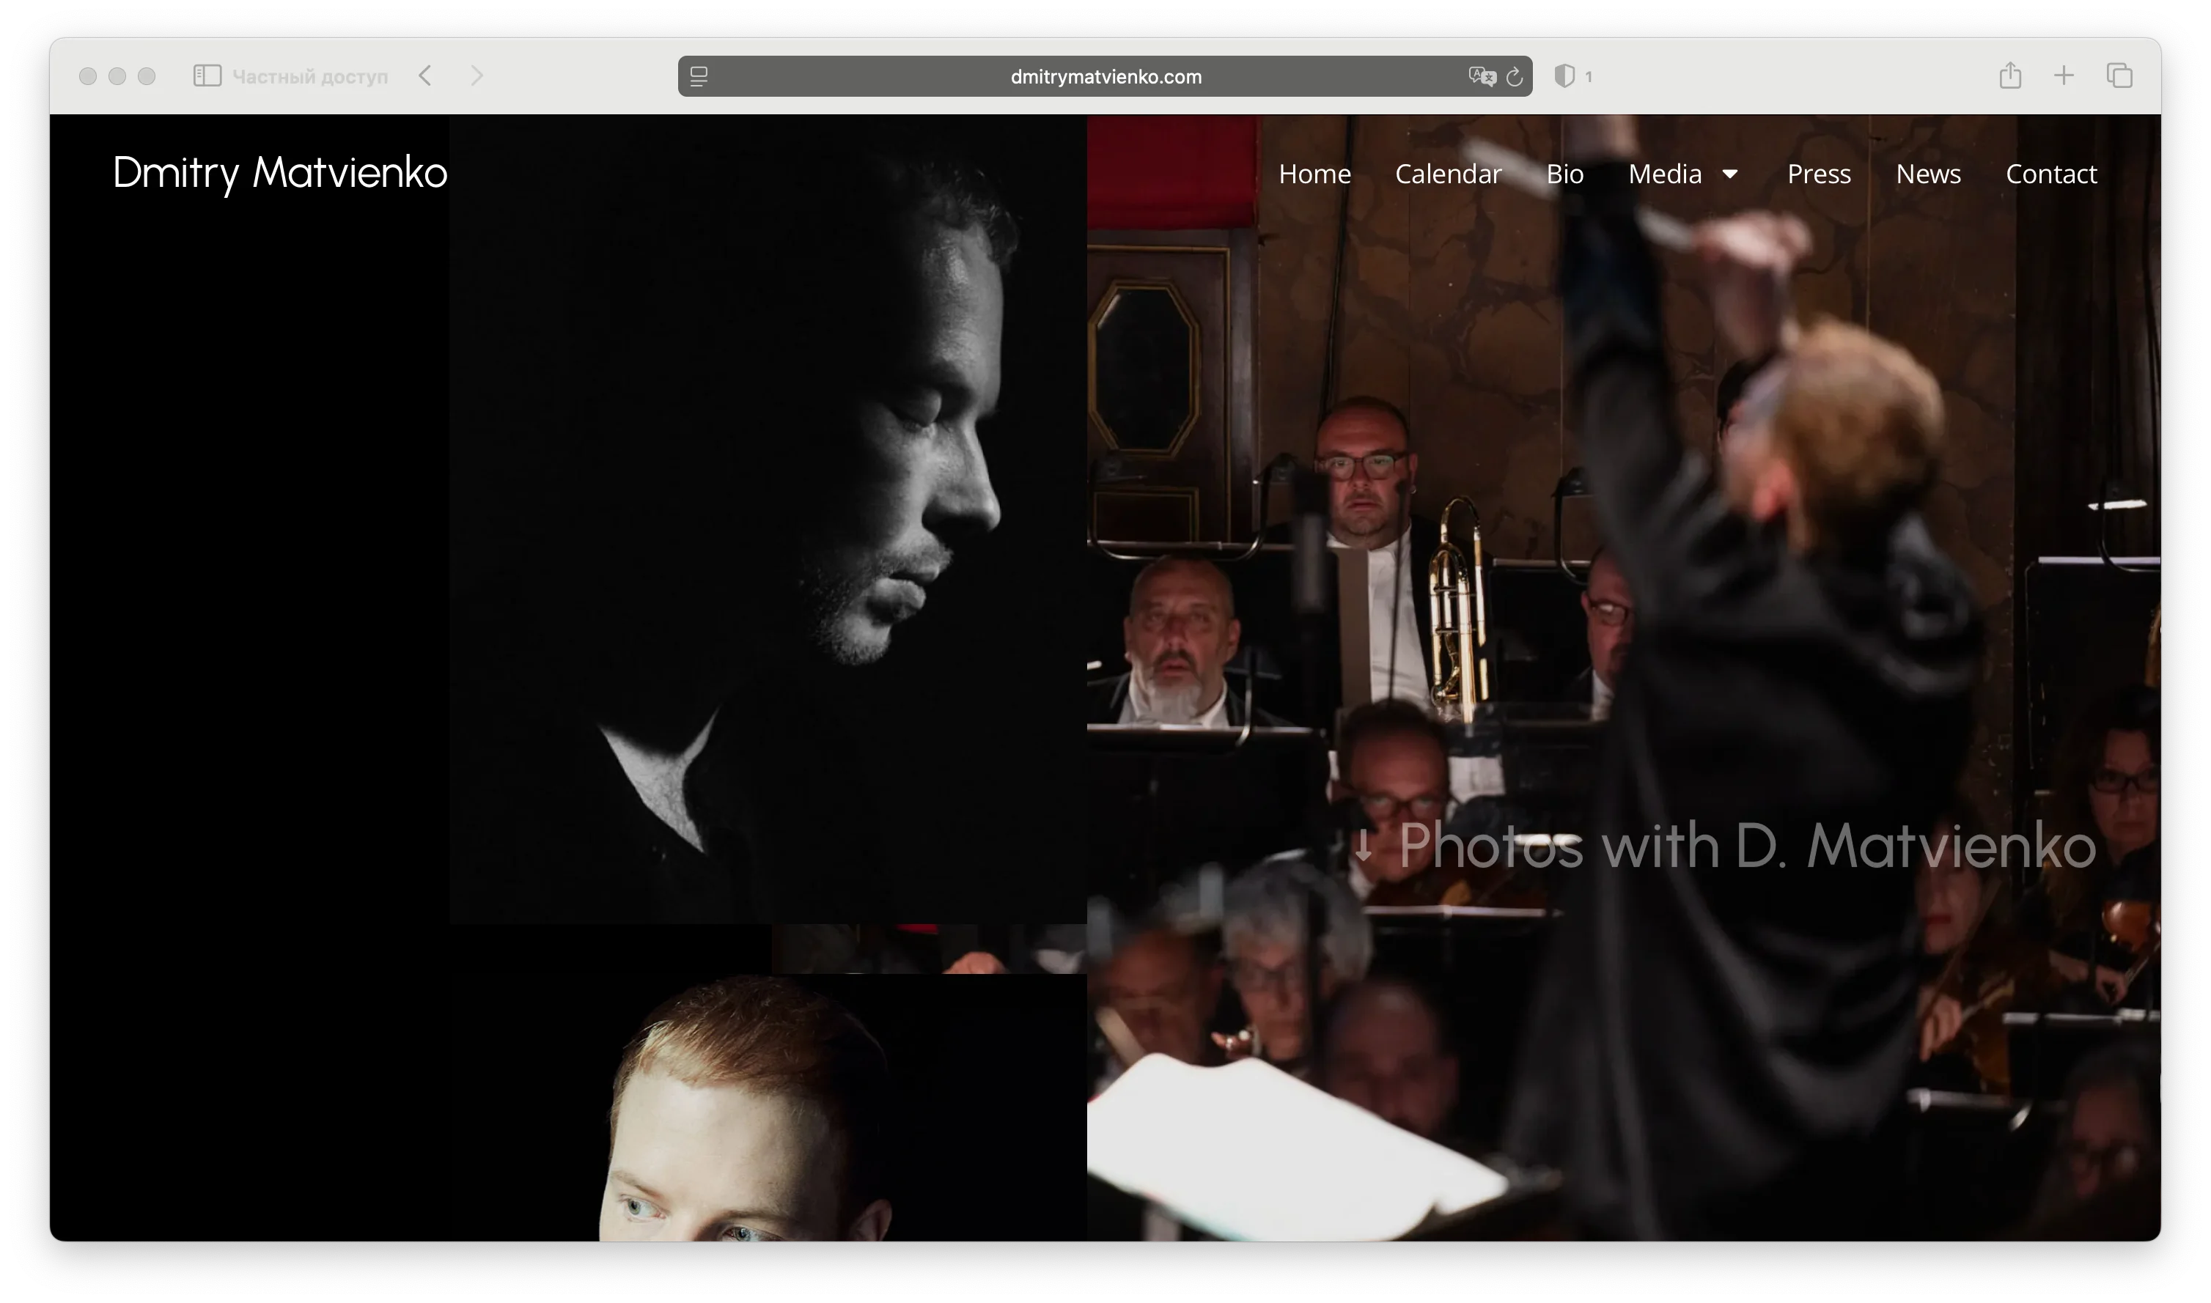Go to the Calendar page
The image size is (2211, 1303).
pyautogui.click(x=1448, y=174)
